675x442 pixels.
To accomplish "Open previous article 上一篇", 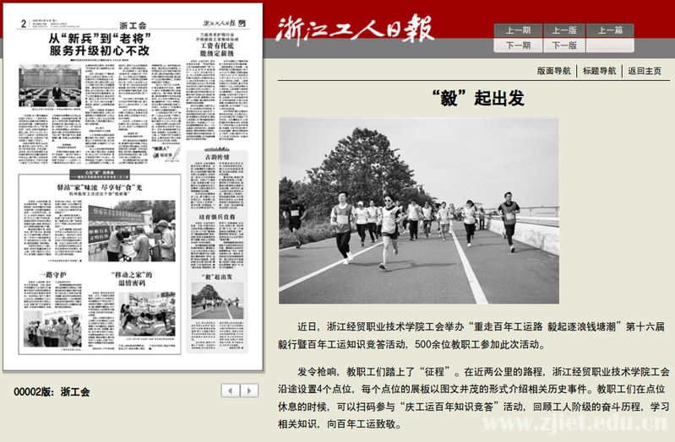I will click(609, 30).
